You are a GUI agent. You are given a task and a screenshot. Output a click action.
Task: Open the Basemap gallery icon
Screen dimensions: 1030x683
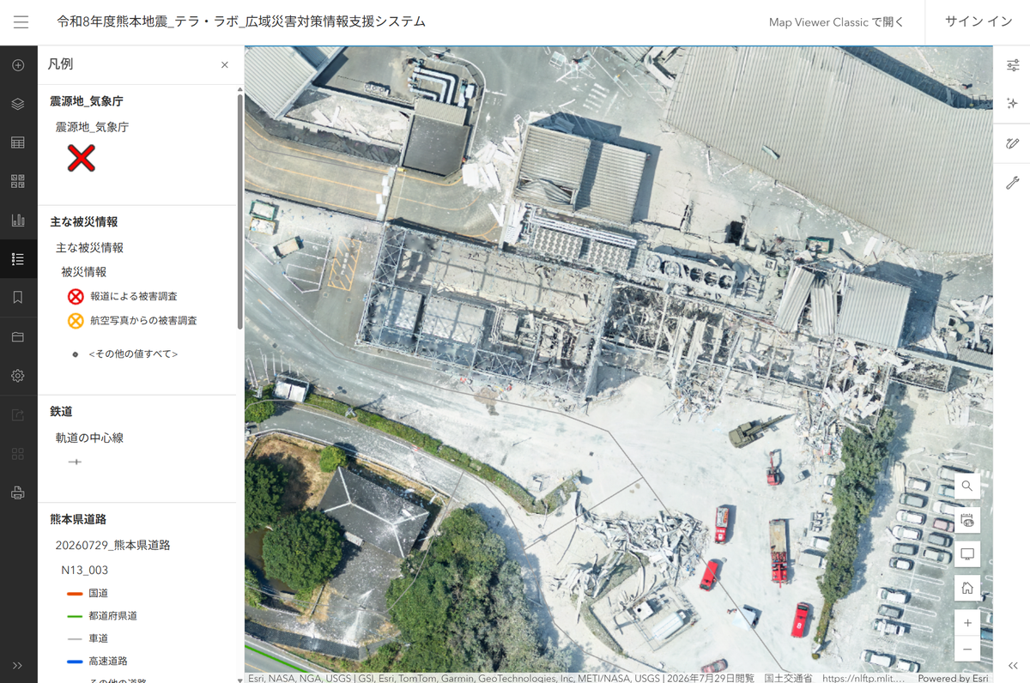point(18,182)
